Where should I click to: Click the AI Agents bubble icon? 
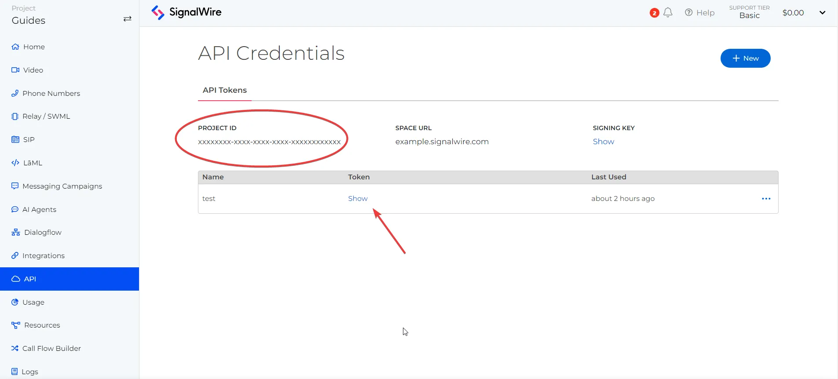[x=15, y=209]
